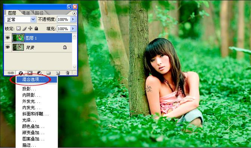The height and width of the screenshot is (148, 251).
Task: Open the fill slider arrow
Action: click(73, 29)
